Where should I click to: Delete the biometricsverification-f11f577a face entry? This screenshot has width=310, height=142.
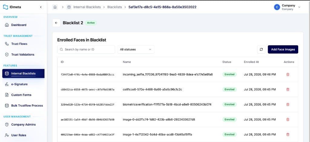click(x=288, y=104)
